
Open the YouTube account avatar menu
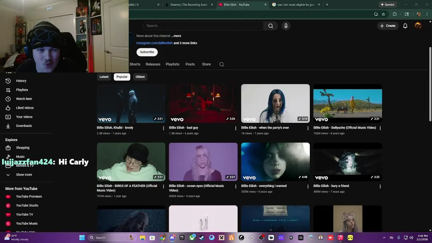418,26
